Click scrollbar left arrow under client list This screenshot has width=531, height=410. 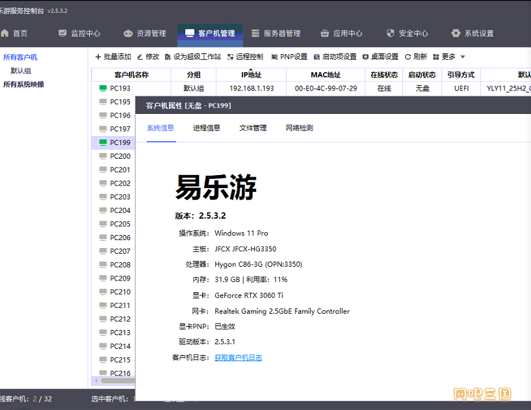point(96,381)
